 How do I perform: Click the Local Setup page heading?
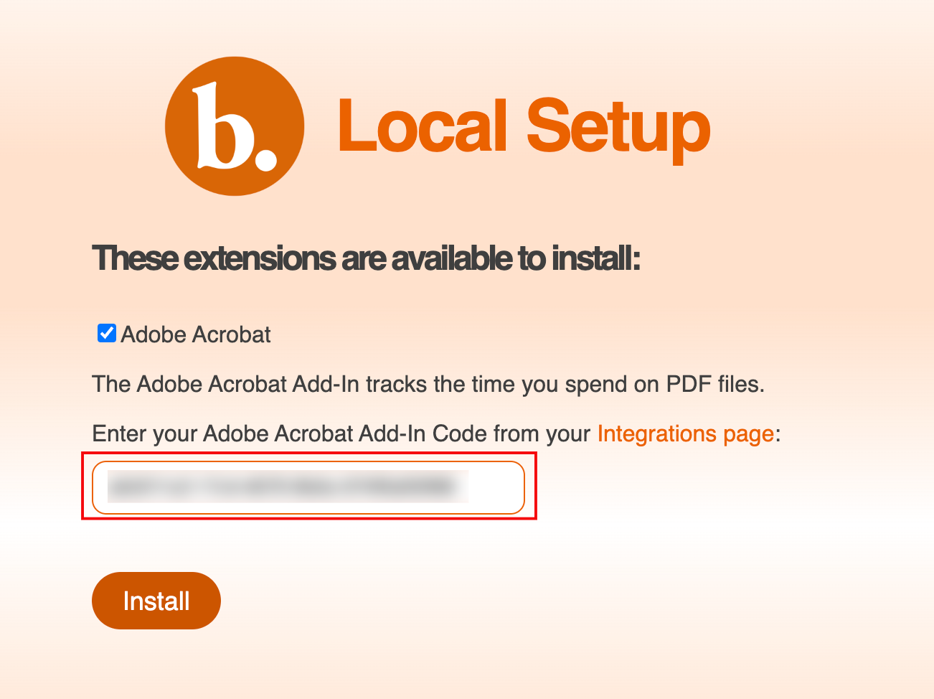point(524,126)
